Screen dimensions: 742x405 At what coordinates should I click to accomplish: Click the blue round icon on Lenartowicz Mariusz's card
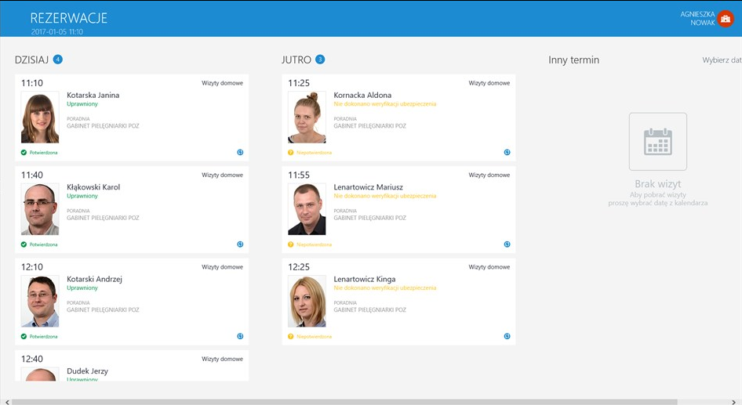pyautogui.click(x=507, y=244)
